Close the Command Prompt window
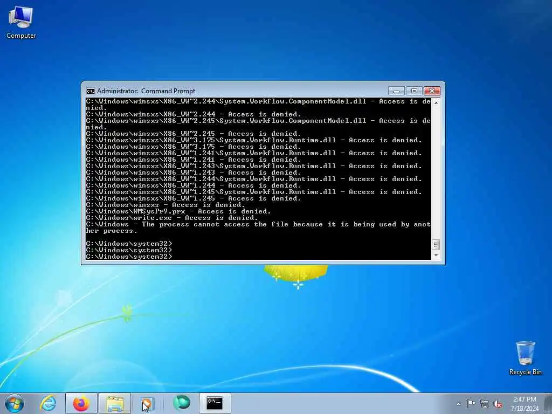 (x=432, y=91)
